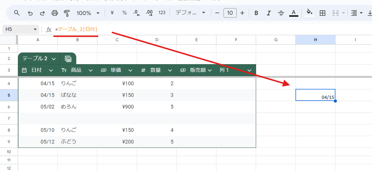Open the 123 number formats menu
The width and height of the screenshot is (372, 171).
coord(162,13)
